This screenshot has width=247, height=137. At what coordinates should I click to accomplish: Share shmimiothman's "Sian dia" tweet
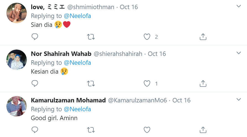pyautogui.click(x=203, y=37)
